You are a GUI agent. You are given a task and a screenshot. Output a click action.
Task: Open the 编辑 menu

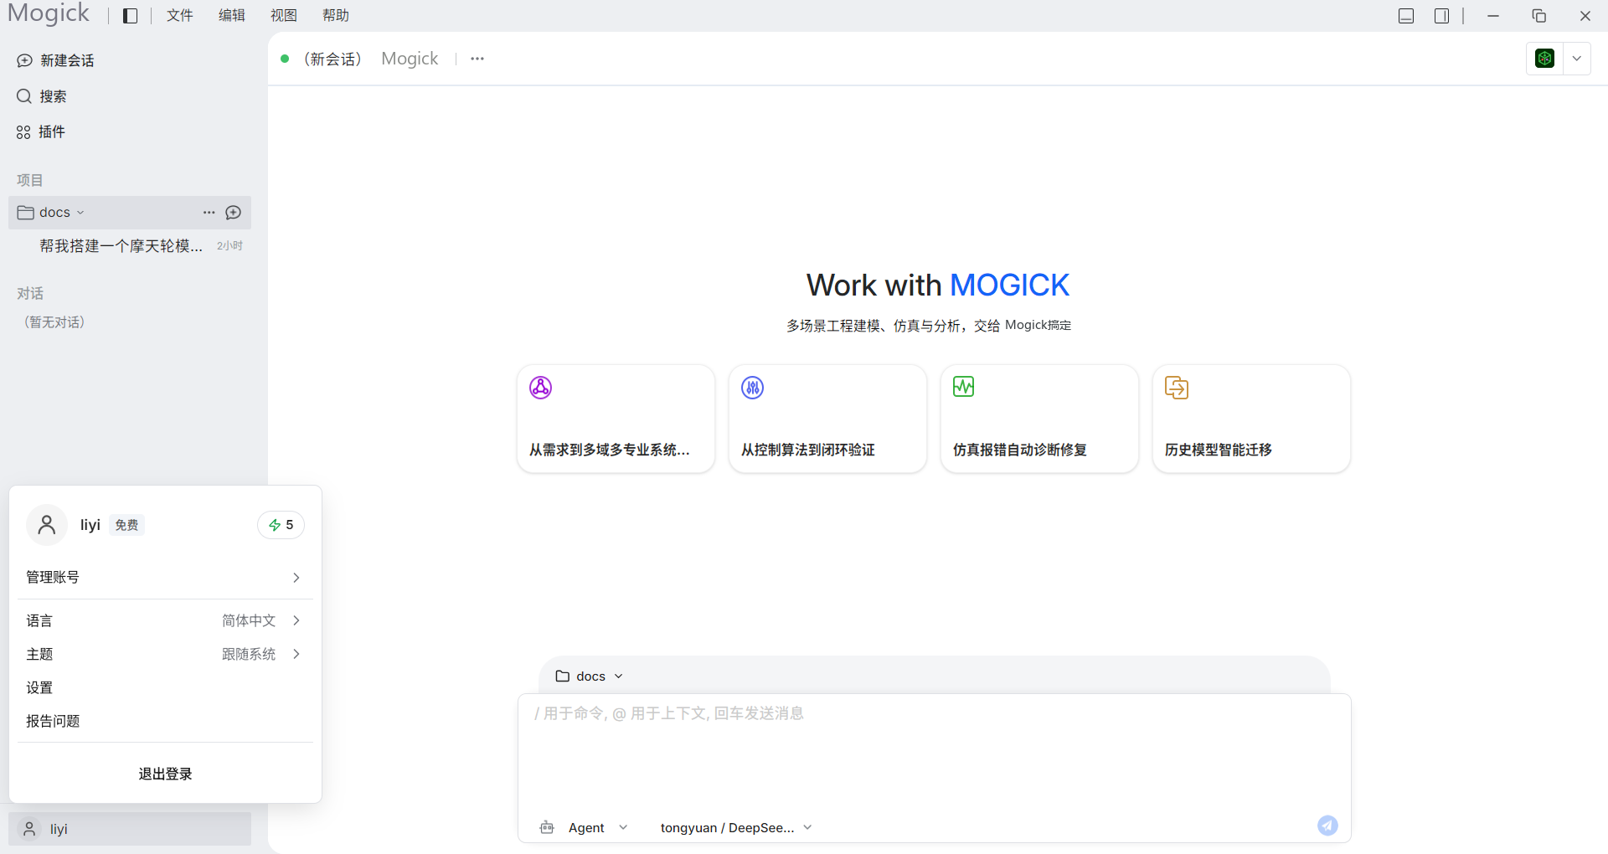[232, 16]
